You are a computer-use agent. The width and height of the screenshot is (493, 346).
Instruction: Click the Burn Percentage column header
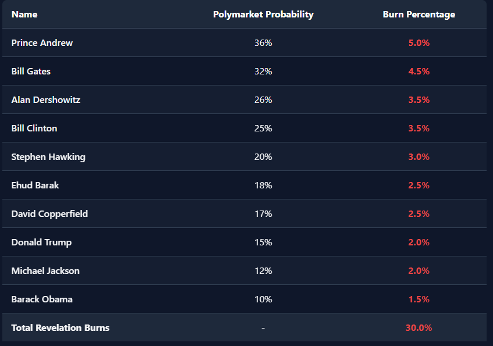(x=419, y=15)
